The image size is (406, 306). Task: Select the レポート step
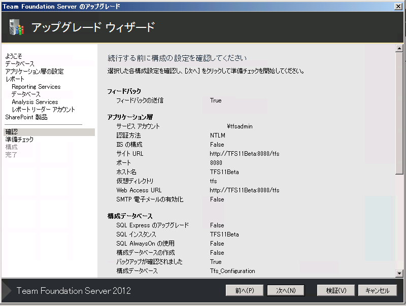15,79
